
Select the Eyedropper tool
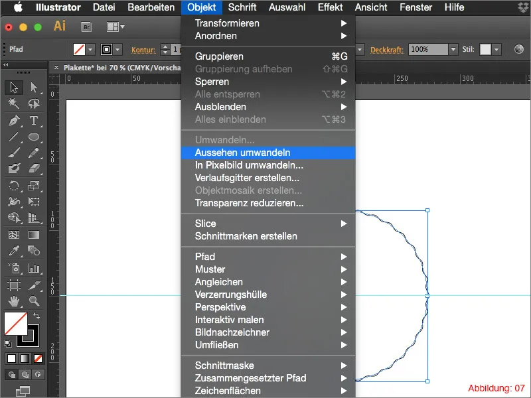pyautogui.click(x=14, y=251)
